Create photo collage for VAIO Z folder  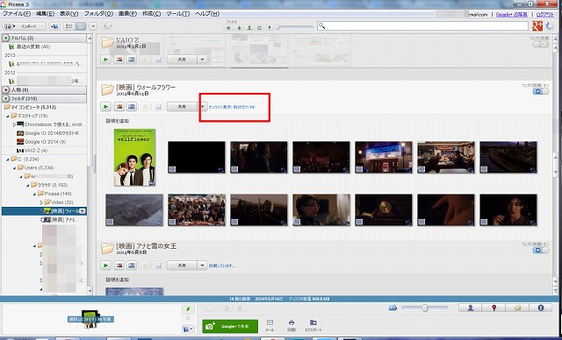coord(119,60)
